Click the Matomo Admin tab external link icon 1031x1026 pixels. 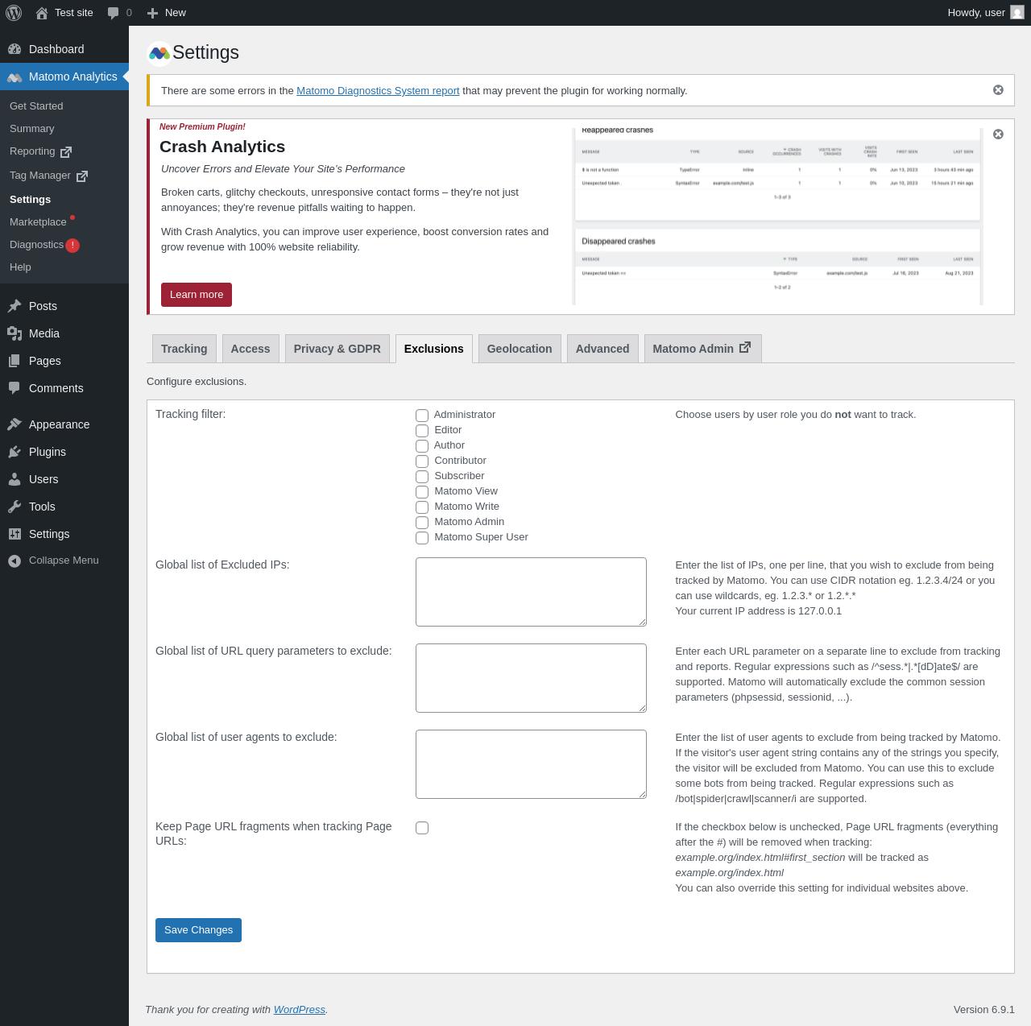(745, 347)
